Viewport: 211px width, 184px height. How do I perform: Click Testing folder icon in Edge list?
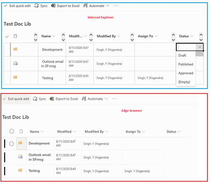click(20, 170)
